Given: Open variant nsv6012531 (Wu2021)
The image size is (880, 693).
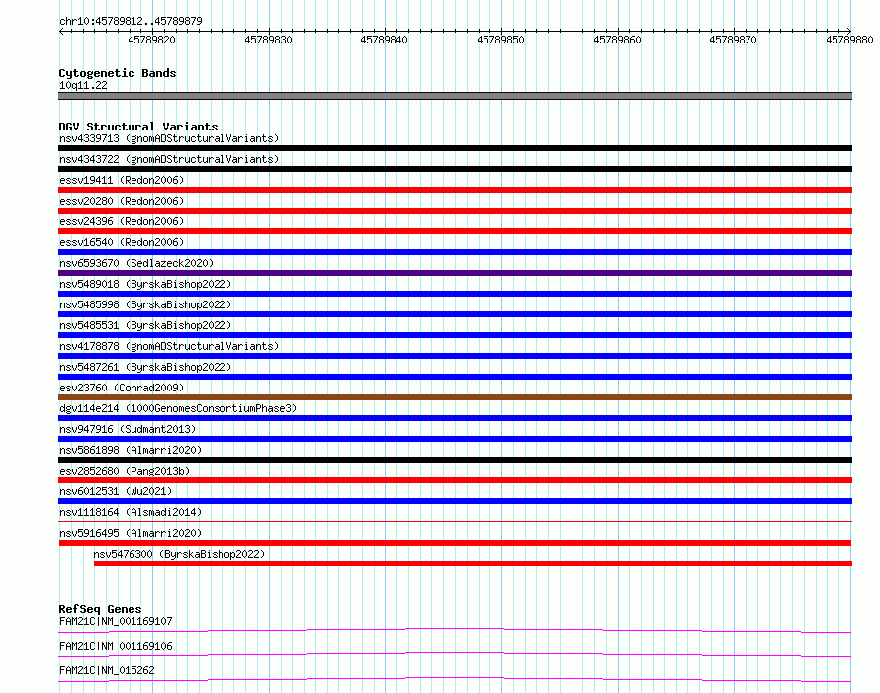Looking at the screenshot, I should [x=116, y=491].
